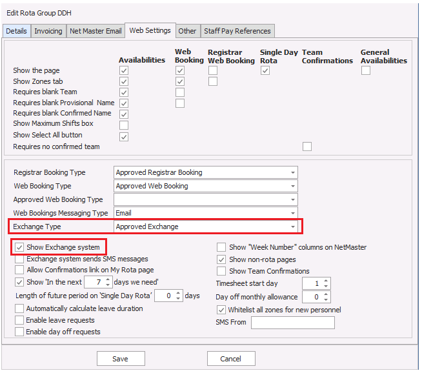This screenshot has height=373, width=422.
Task: Enable Exchange system sends SMS messages
Action: tap(20, 259)
